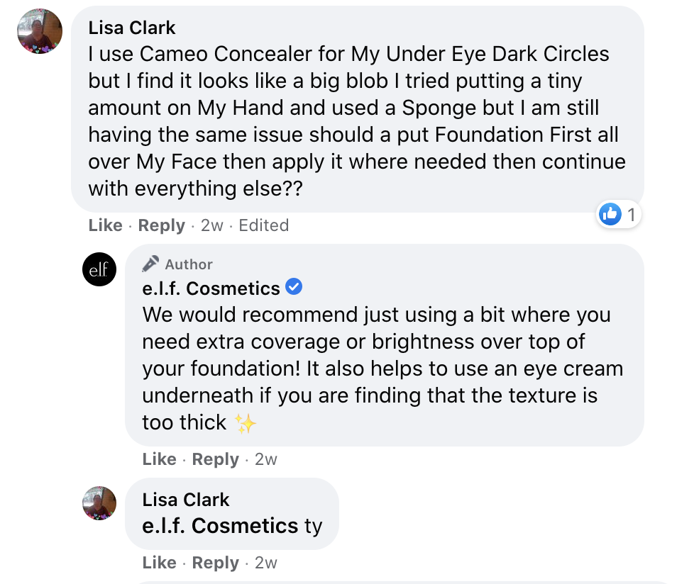
Task: Open Lisa Clark's avatar on the 'ty' reply
Action: coord(99,503)
